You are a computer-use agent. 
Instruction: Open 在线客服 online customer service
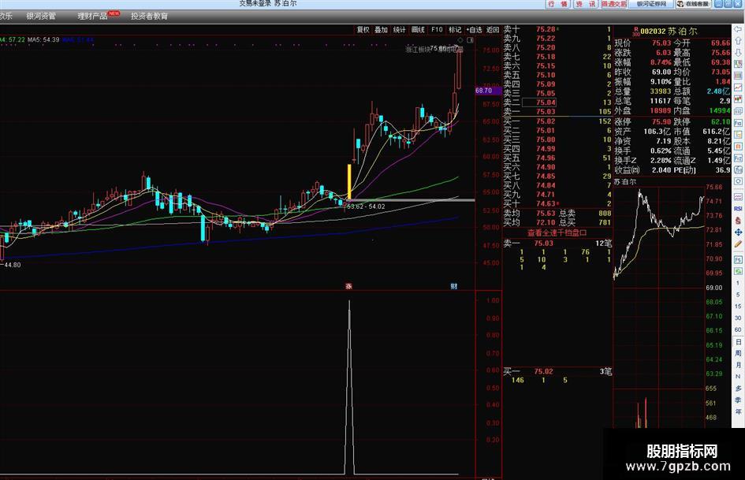point(693,4)
